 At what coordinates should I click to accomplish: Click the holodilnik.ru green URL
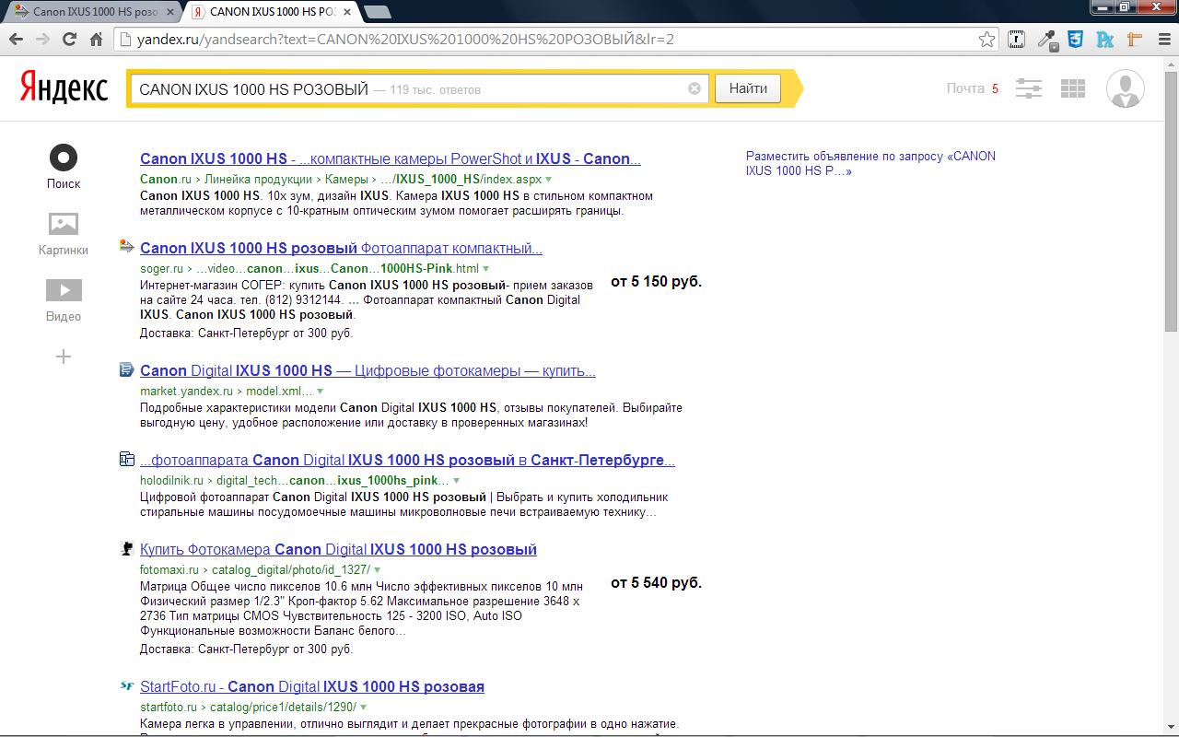click(171, 481)
